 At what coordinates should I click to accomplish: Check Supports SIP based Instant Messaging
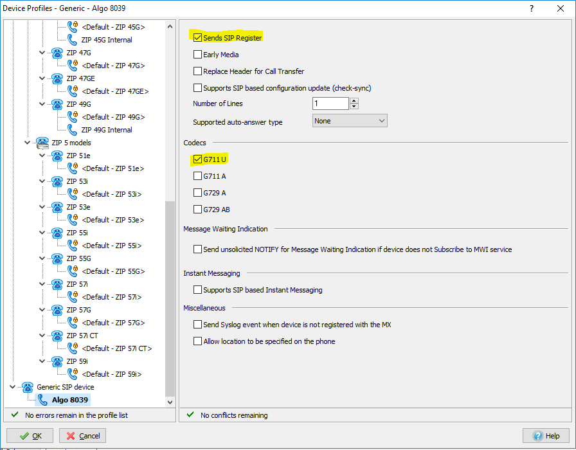[197, 289]
